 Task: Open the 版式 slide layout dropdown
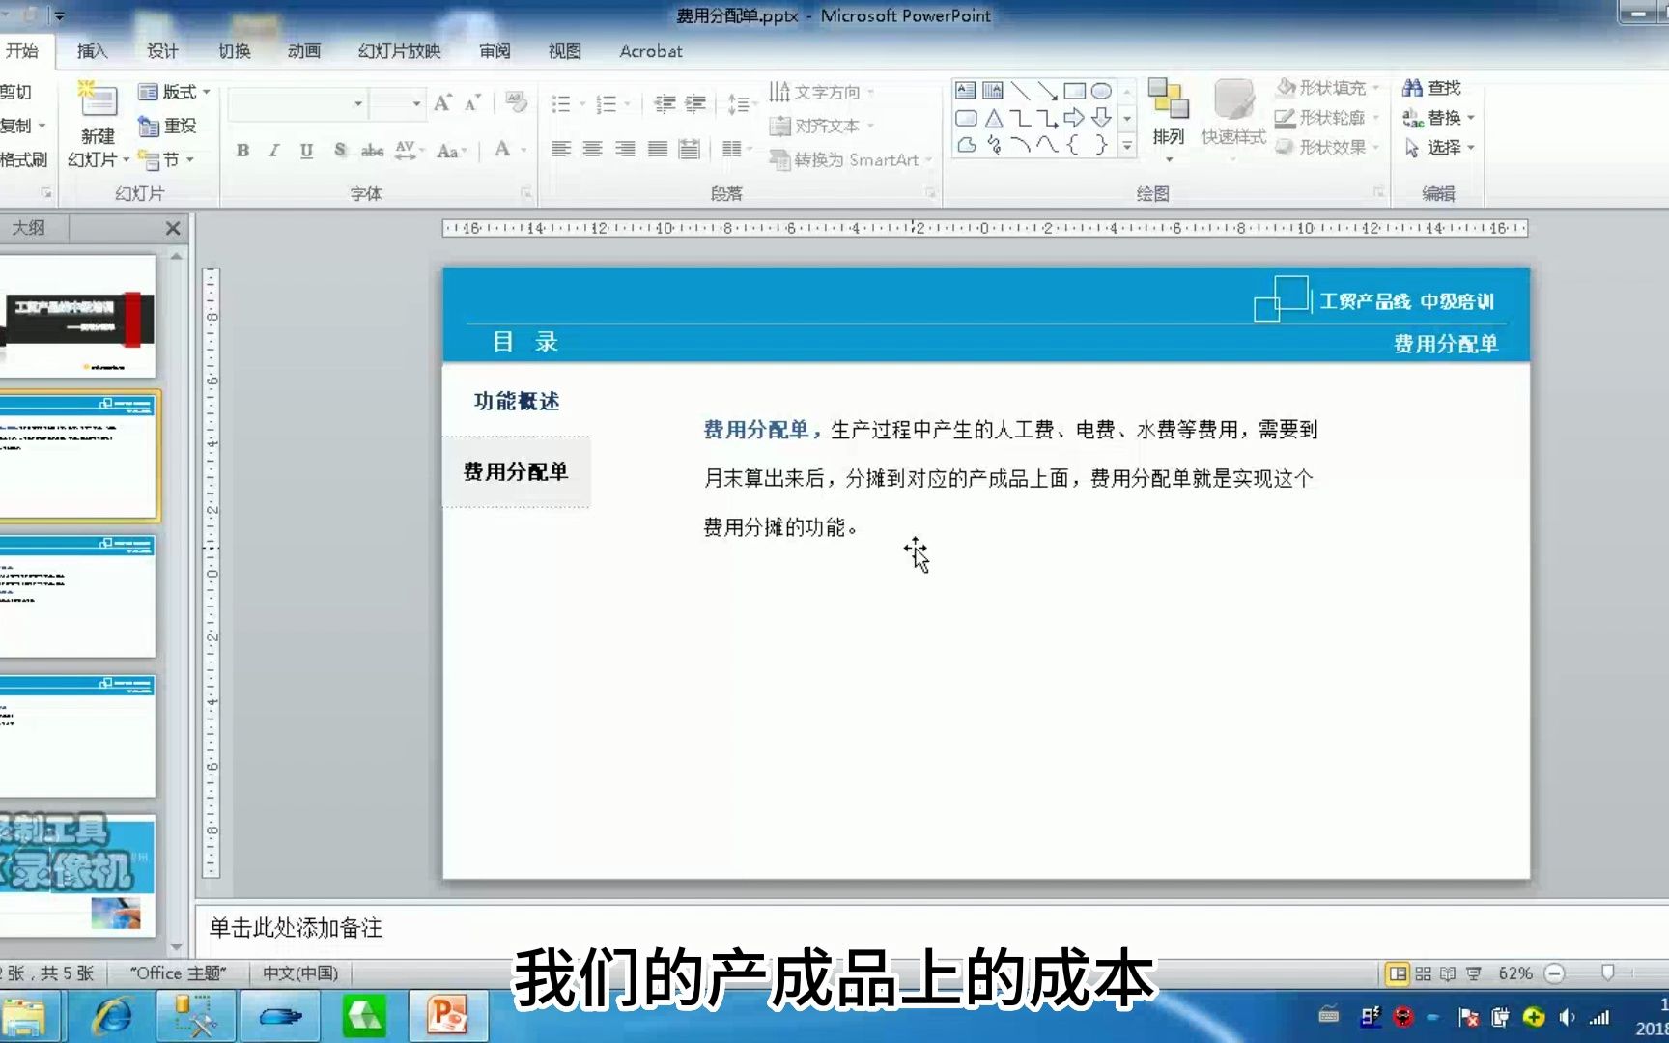click(x=174, y=93)
